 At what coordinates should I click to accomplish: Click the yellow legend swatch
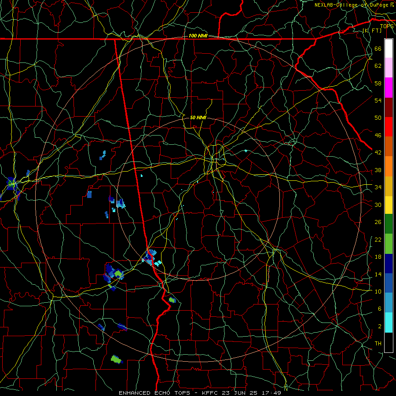[389, 205]
